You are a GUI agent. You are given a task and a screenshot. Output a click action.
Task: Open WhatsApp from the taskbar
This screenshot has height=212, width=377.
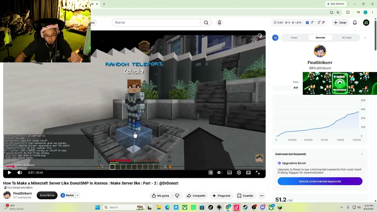coord(193,207)
